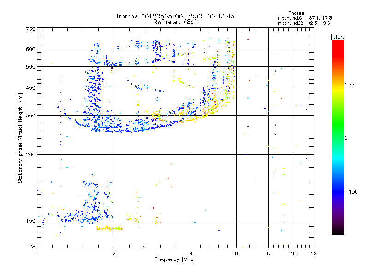Click the x-axis '6' tick label

coord(236,253)
